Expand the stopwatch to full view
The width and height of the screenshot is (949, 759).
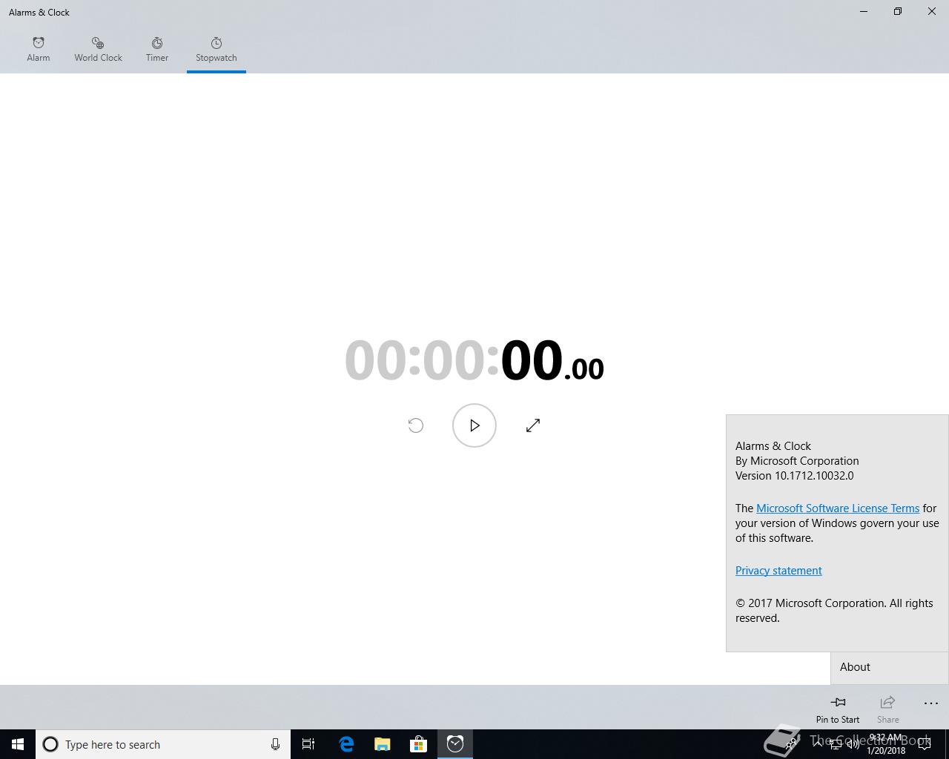tap(533, 425)
